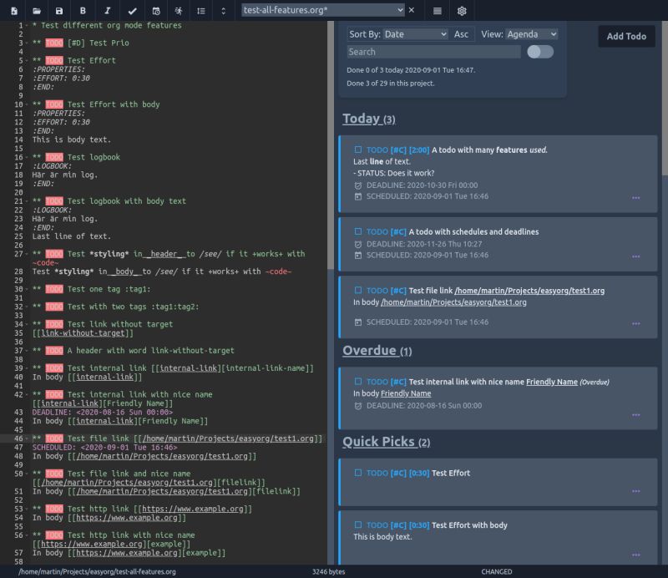Open settings with the gear icon
Screen dimensions: 668x578
pyautogui.click(x=462, y=11)
